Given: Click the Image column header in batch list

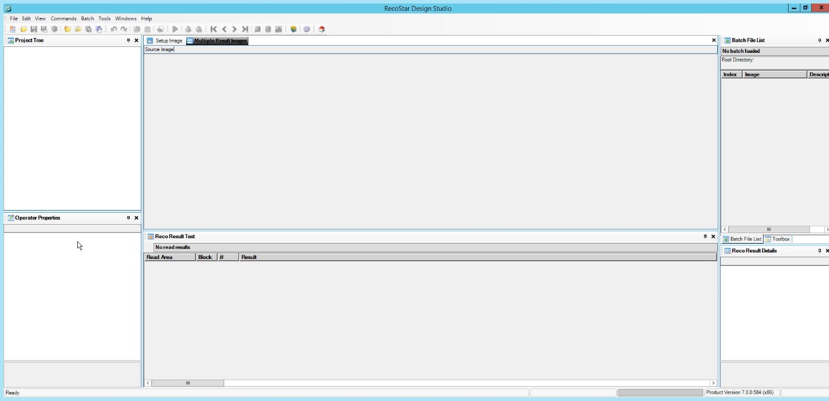Looking at the screenshot, I should coord(774,74).
